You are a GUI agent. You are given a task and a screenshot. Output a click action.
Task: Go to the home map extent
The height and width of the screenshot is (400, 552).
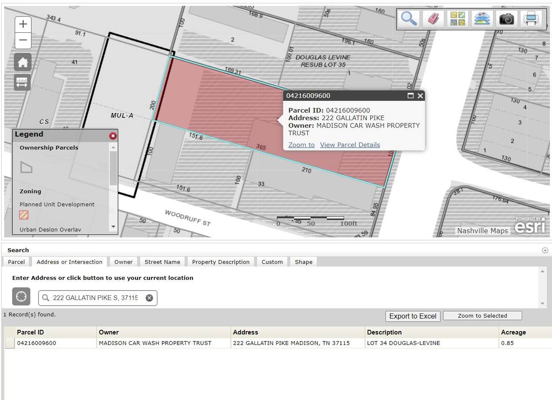(22, 62)
